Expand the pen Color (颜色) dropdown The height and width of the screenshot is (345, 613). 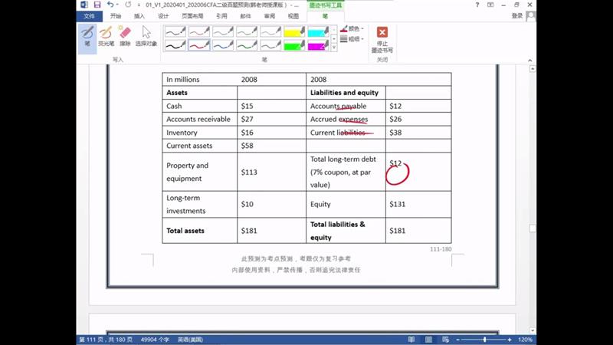pyautogui.click(x=352, y=28)
